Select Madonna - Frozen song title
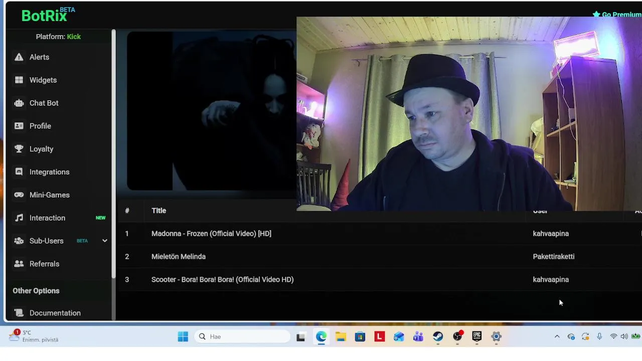 [211, 234]
